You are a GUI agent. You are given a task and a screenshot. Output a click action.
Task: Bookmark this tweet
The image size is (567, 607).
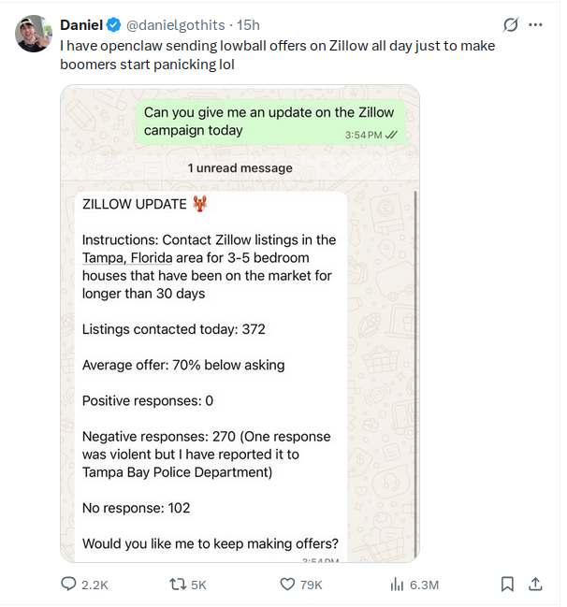[x=507, y=585]
